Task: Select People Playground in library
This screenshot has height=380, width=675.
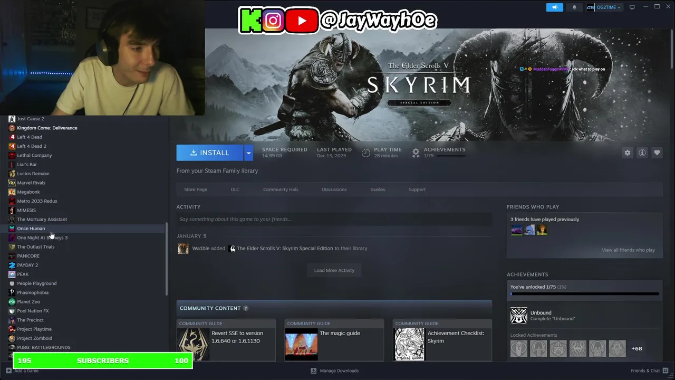Action: click(x=37, y=283)
